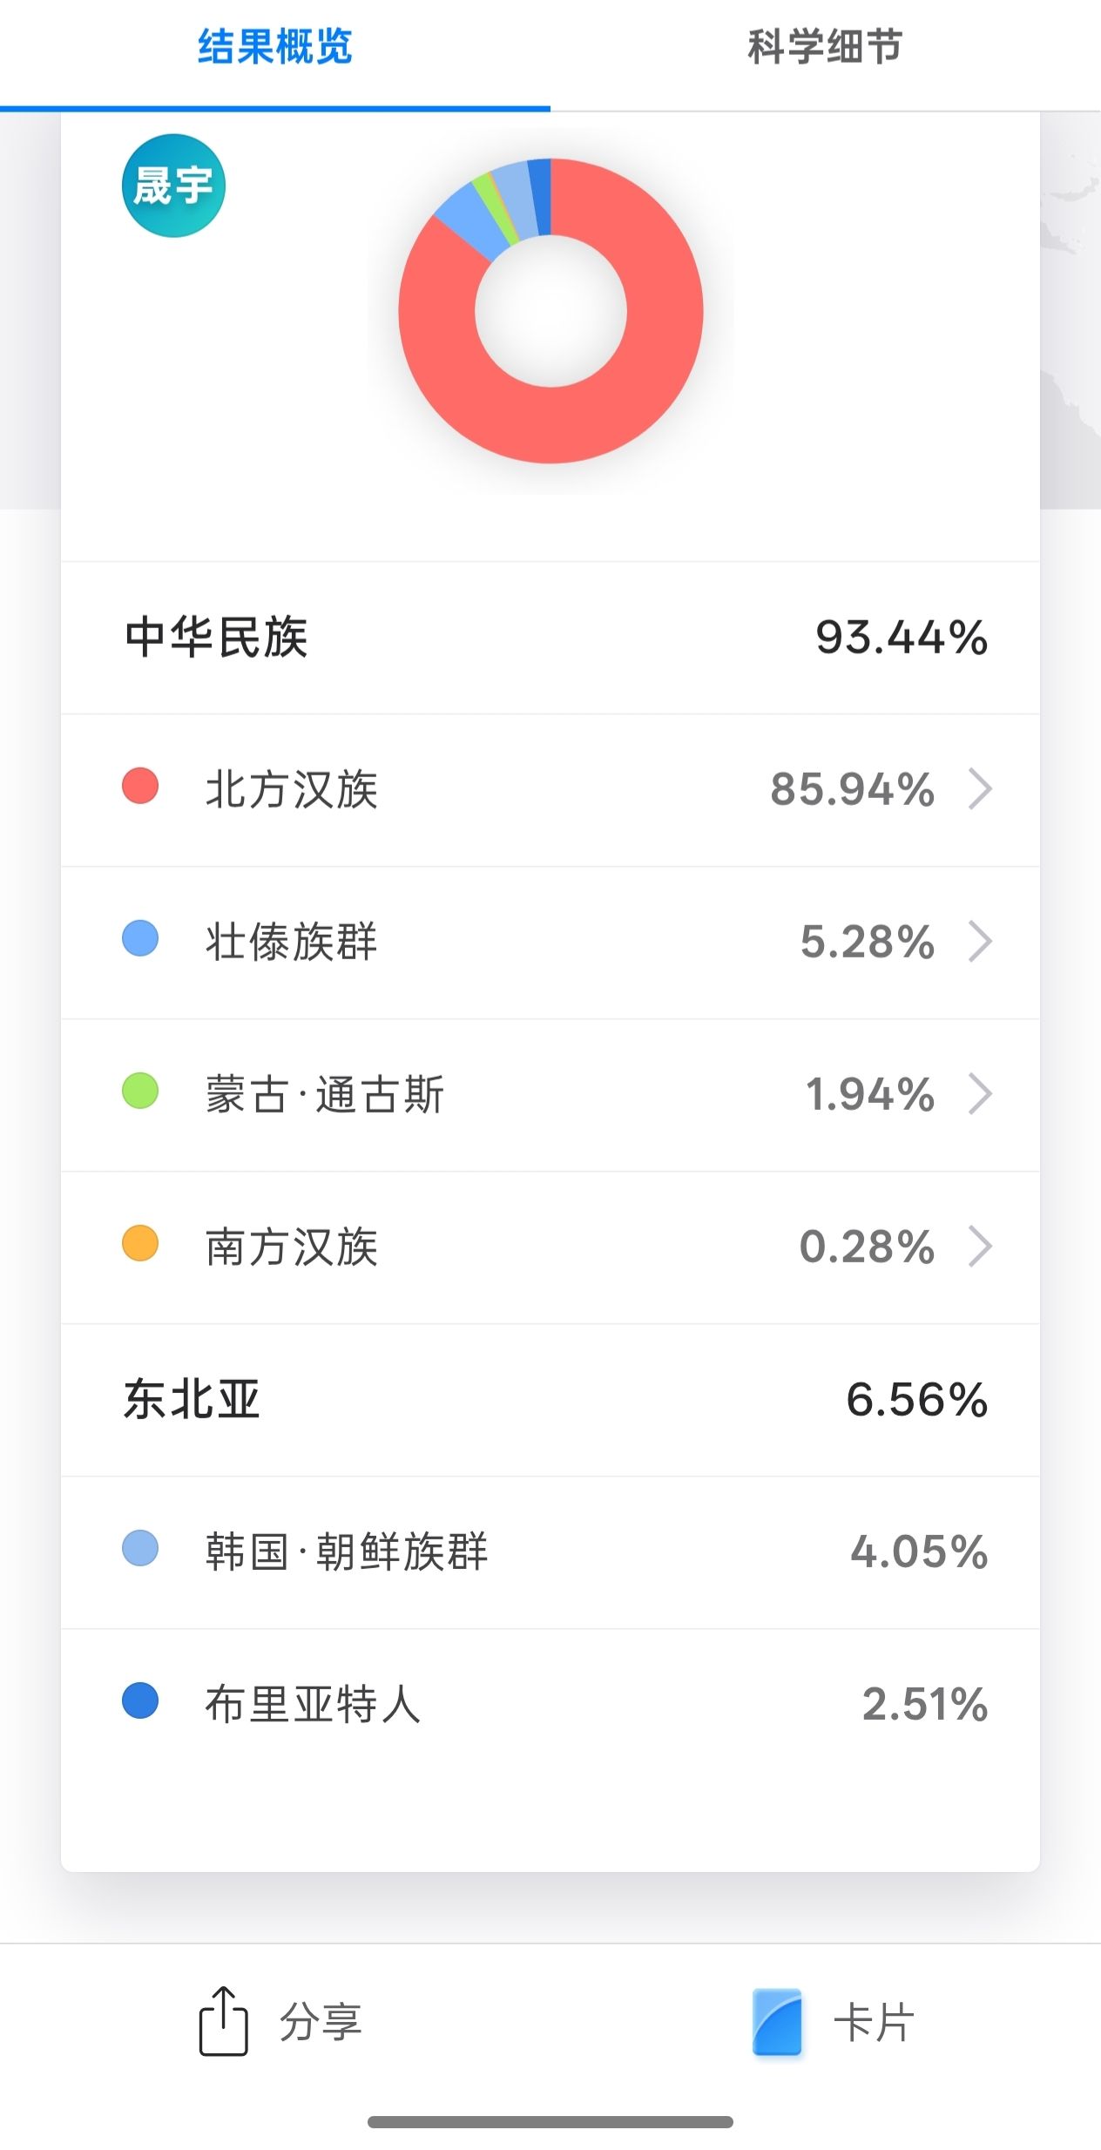Expand 壮傣族群 details with chevron

click(981, 942)
